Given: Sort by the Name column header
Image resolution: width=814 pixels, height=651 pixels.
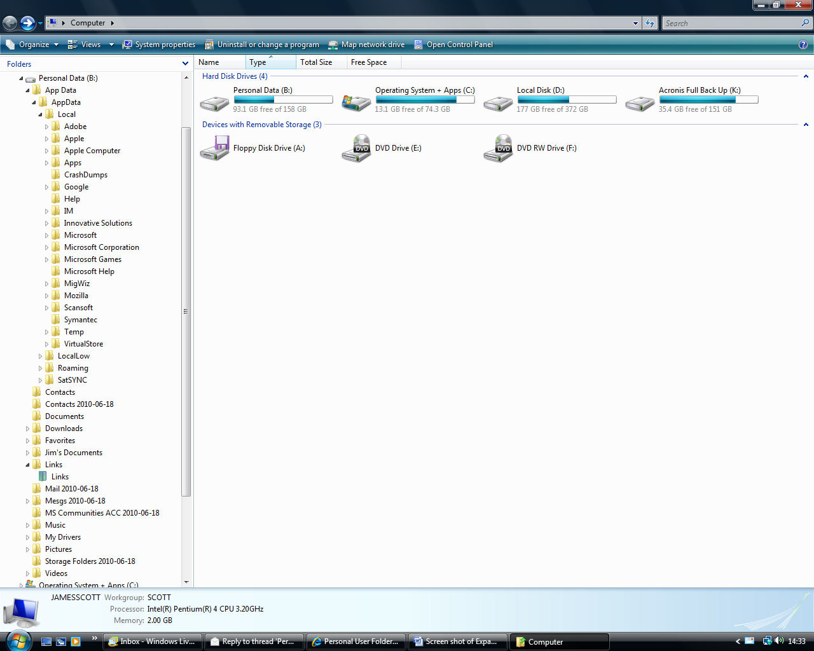Looking at the screenshot, I should [220, 62].
